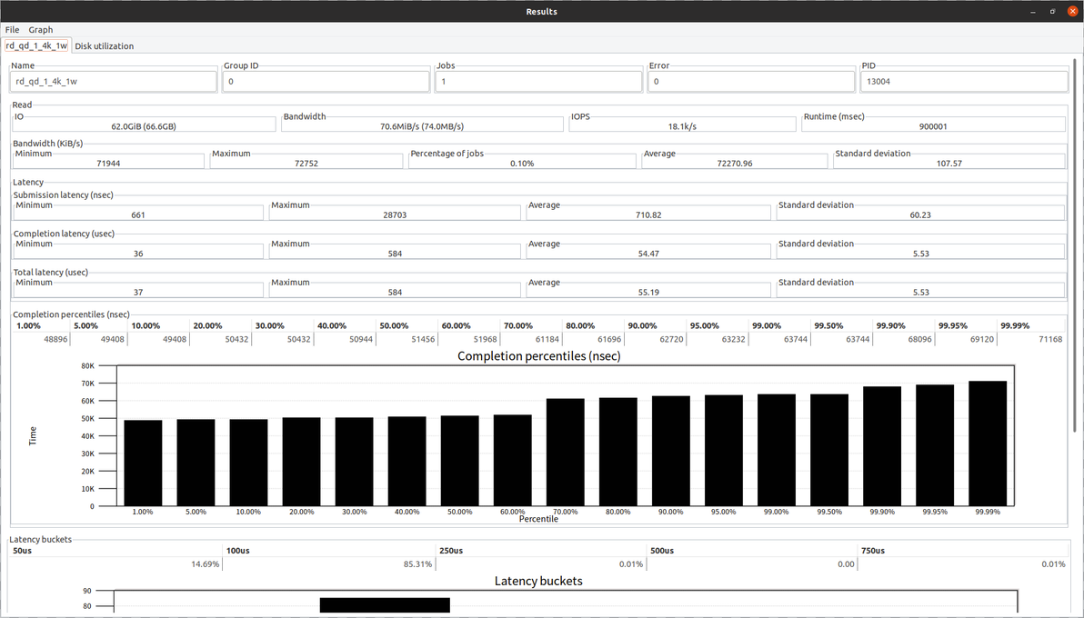Select submission latency Maximum 28703

pos(395,215)
